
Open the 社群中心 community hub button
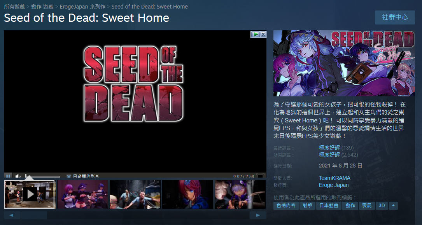[395, 17]
